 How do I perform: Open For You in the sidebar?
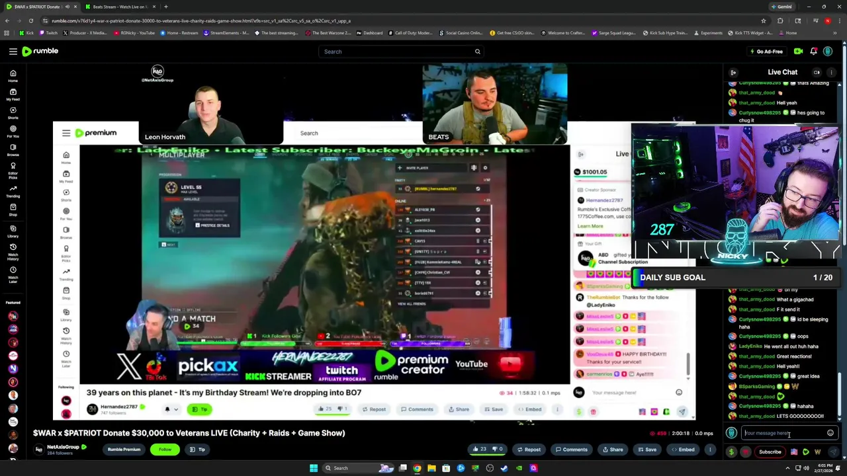[13, 132]
